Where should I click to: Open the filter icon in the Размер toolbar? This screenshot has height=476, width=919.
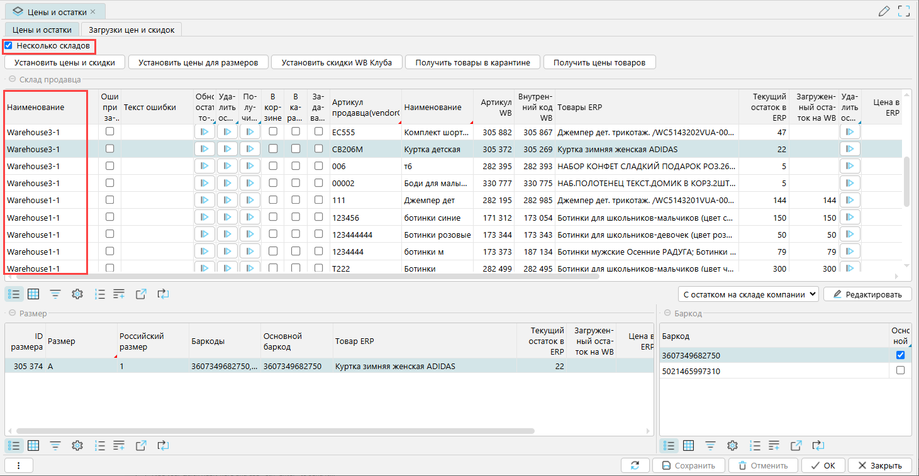click(55, 445)
